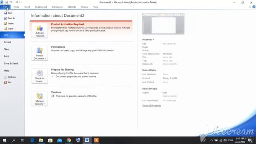This screenshot has width=256, height=144.
Task: Open the Review tab
Action: 84,7
